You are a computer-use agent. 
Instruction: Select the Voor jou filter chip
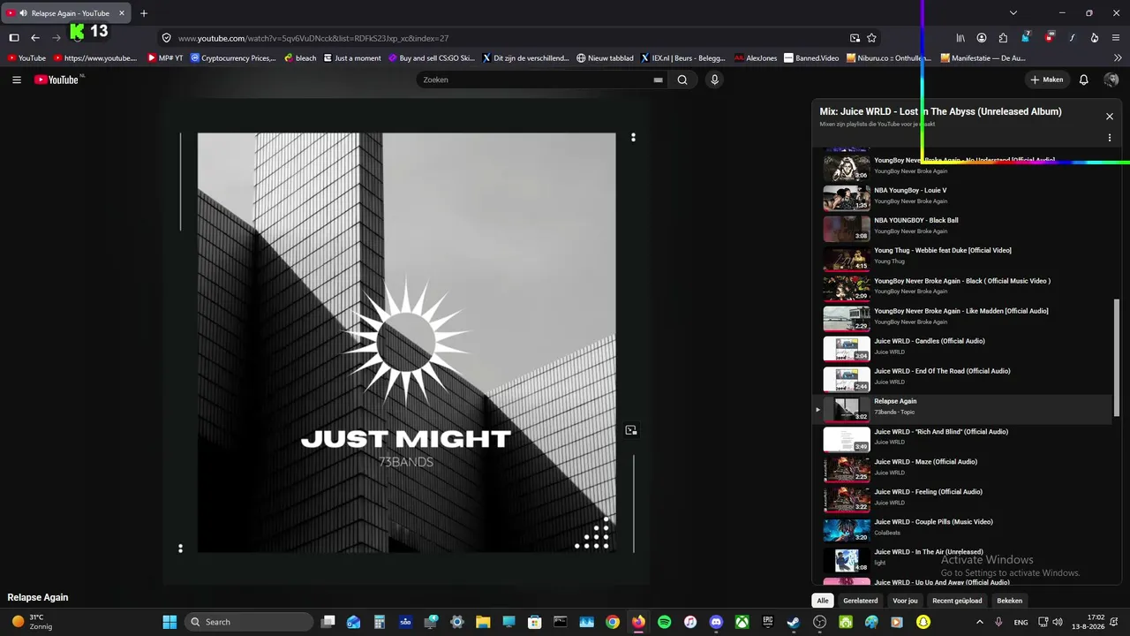pos(906,601)
